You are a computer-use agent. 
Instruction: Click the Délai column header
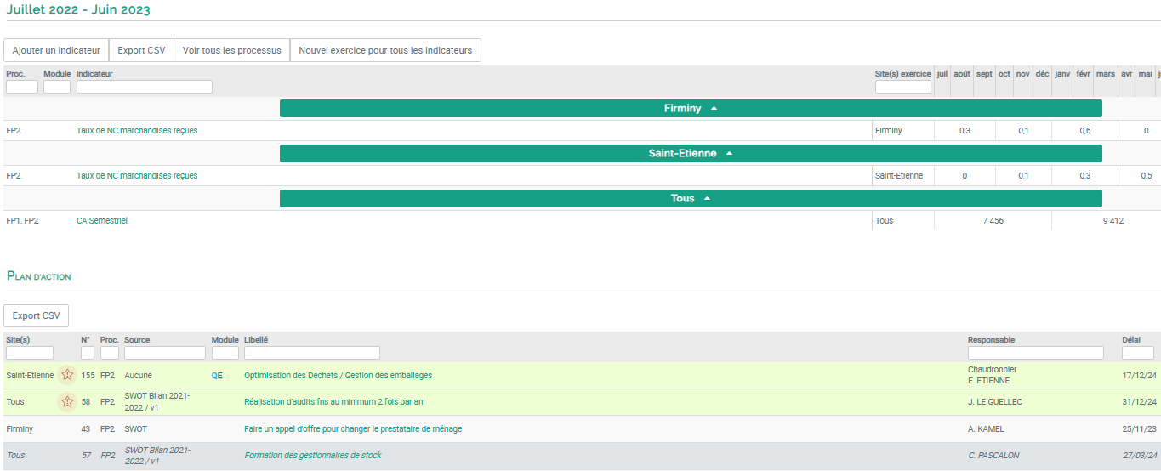point(1132,340)
